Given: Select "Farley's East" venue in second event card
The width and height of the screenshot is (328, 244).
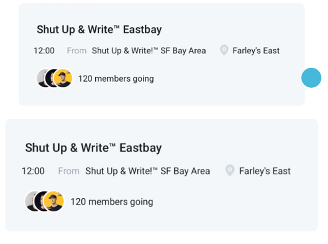Looking at the screenshot, I should [x=265, y=171].
